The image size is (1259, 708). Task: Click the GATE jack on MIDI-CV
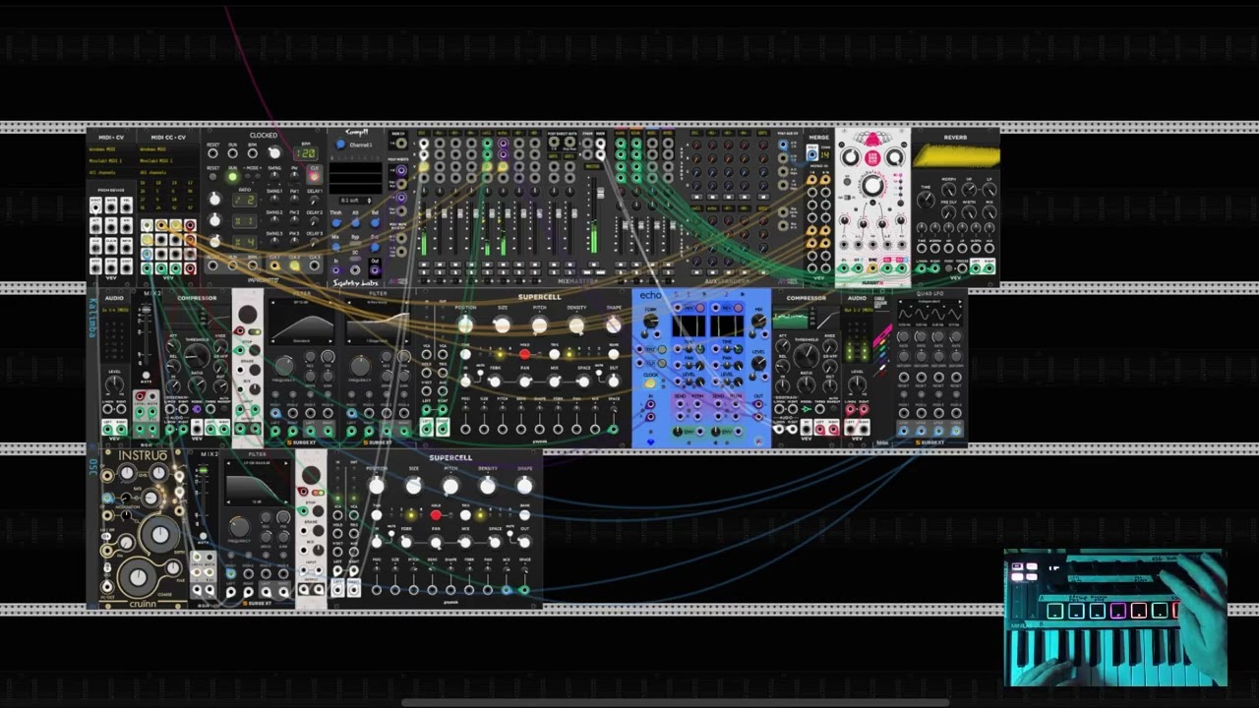click(111, 207)
